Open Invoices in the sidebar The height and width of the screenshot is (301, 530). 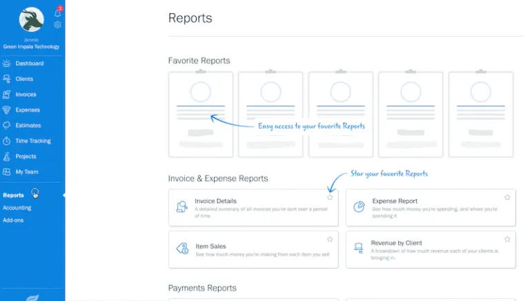tap(26, 95)
